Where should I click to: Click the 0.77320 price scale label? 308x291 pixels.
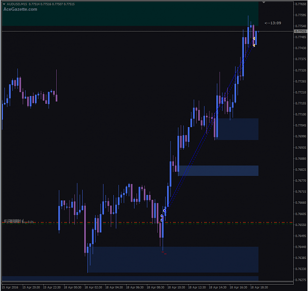301,70
